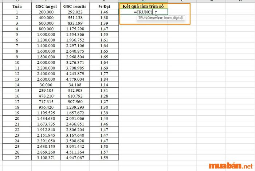Click the cell with value 551.138
The height and width of the screenshot is (171, 255).
coord(75,17)
